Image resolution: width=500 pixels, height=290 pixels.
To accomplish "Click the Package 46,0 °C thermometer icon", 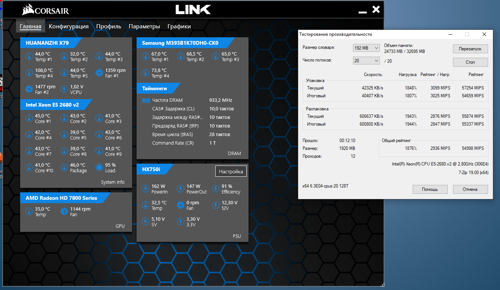I will point(64,167).
